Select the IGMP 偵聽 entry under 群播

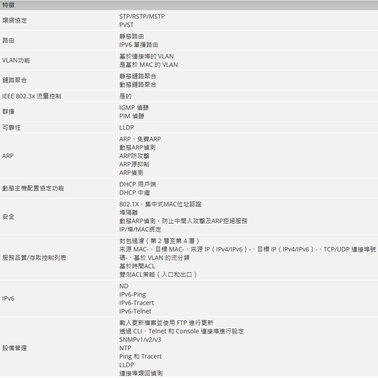[x=133, y=107]
